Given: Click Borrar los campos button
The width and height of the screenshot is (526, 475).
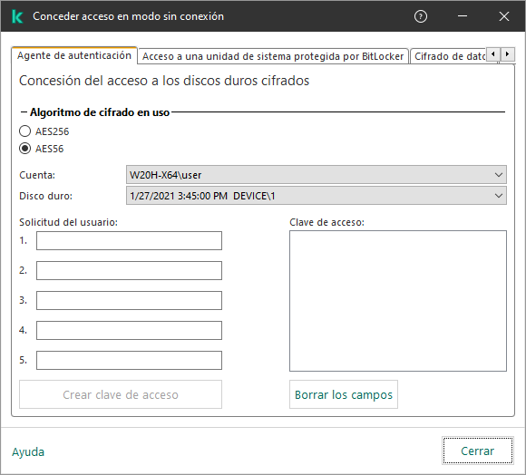Looking at the screenshot, I should 344,394.
